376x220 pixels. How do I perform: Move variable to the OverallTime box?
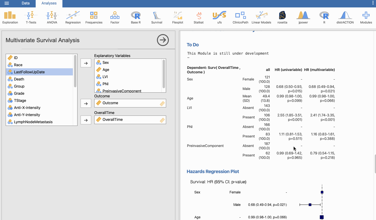point(86,120)
